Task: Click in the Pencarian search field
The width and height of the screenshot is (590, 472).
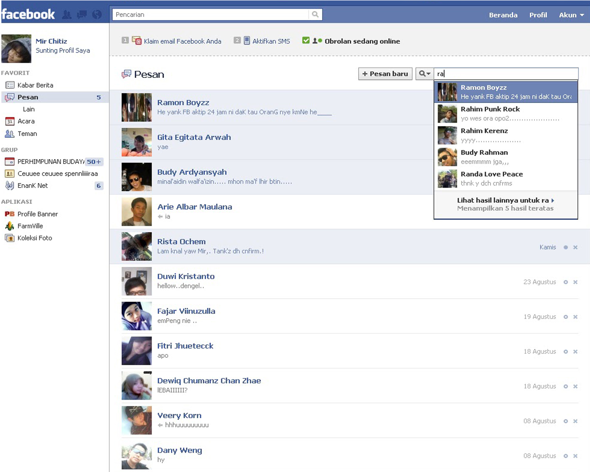Action: point(211,15)
